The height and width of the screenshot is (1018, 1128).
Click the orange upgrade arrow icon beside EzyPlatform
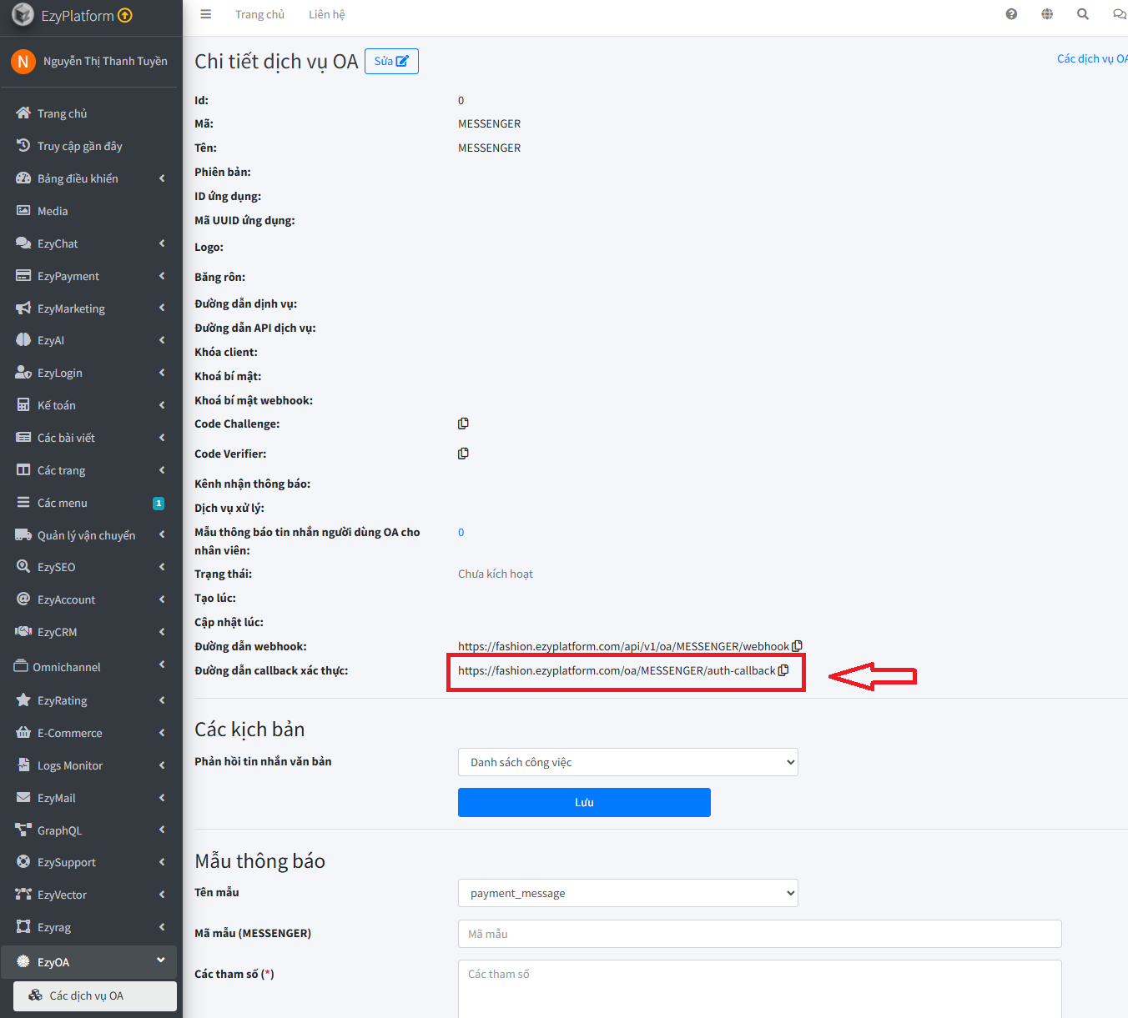pos(125,15)
